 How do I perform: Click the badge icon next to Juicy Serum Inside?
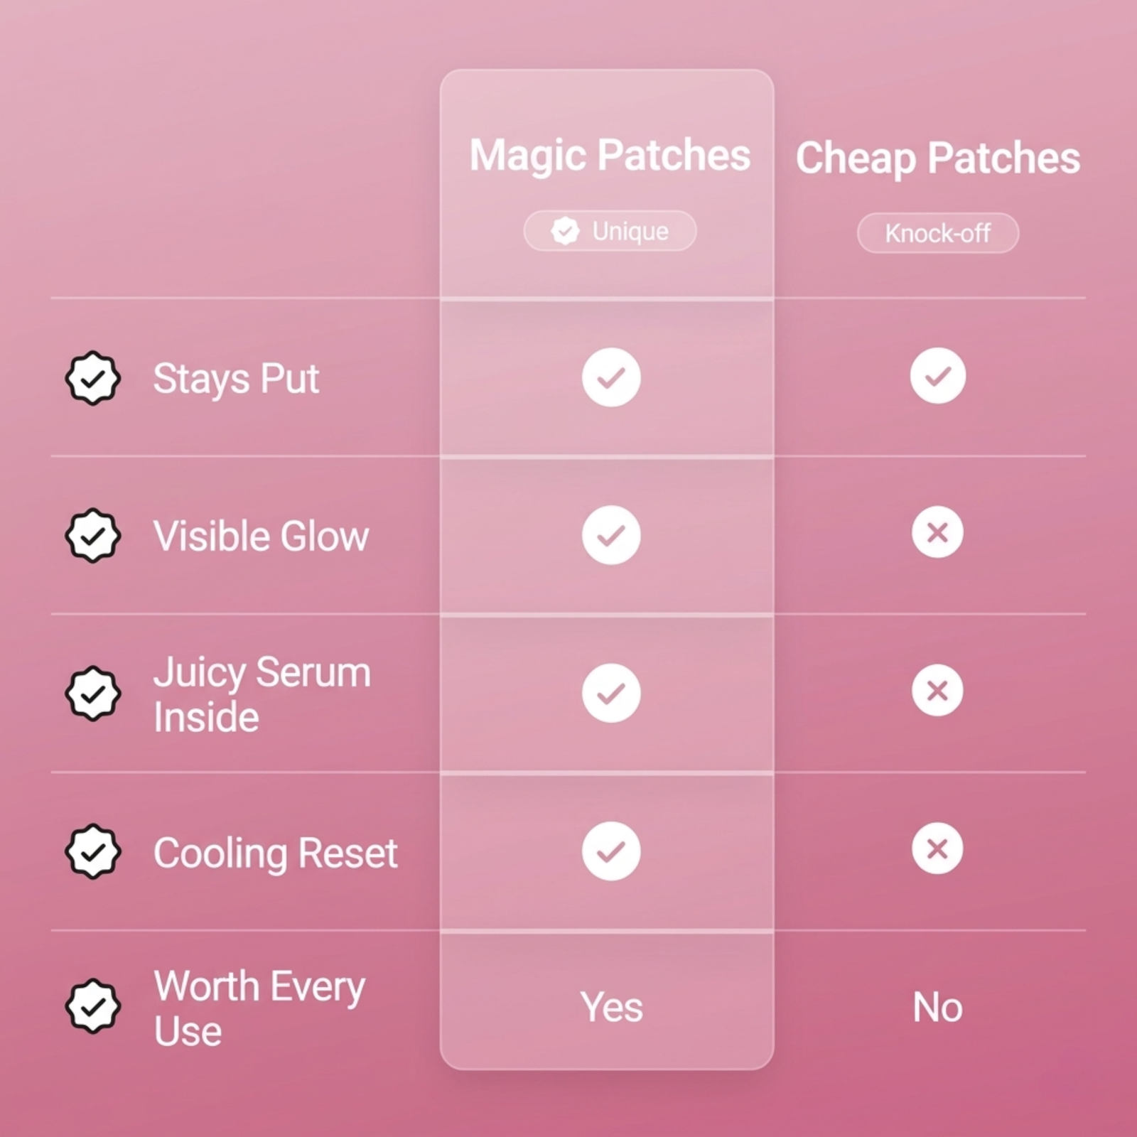[x=92, y=694]
